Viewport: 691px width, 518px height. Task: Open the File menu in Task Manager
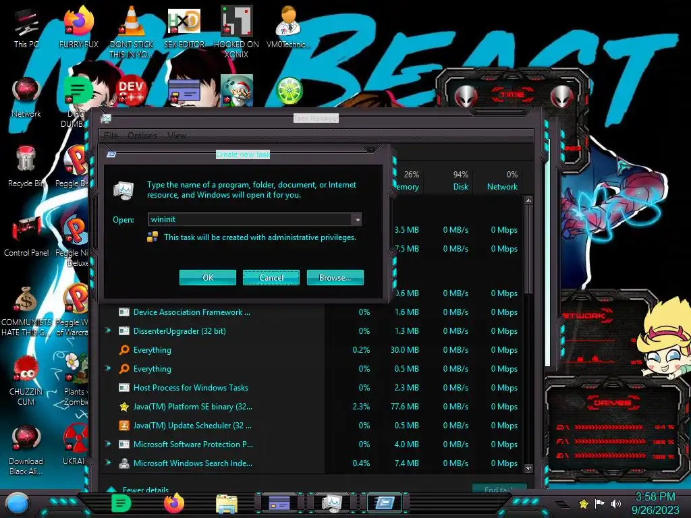point(111,136)
